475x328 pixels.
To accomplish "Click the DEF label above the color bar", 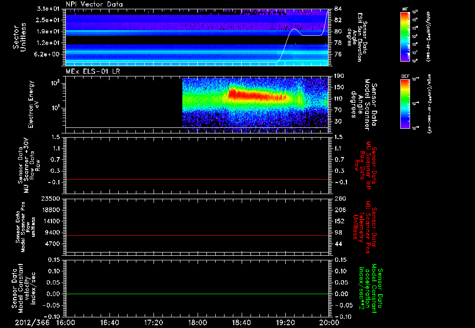I will [405, 76].
